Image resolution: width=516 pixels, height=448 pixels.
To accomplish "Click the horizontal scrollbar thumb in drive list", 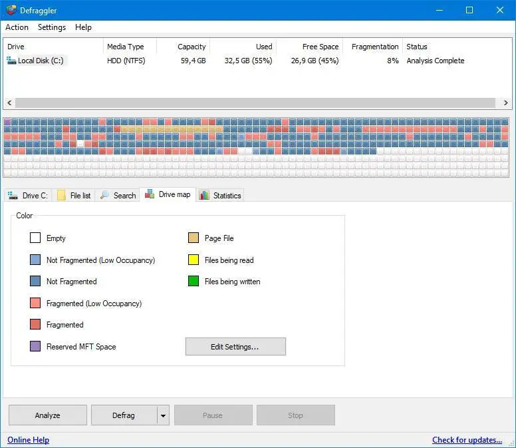I will pyautogui.click(x=255, y=103).
